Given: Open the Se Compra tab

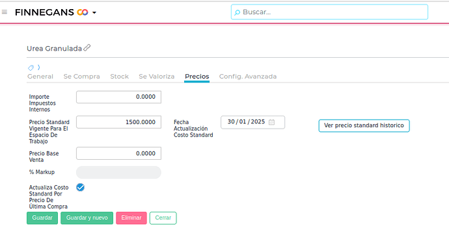Looking at the screenshot, I should click(x=81, y=77).
